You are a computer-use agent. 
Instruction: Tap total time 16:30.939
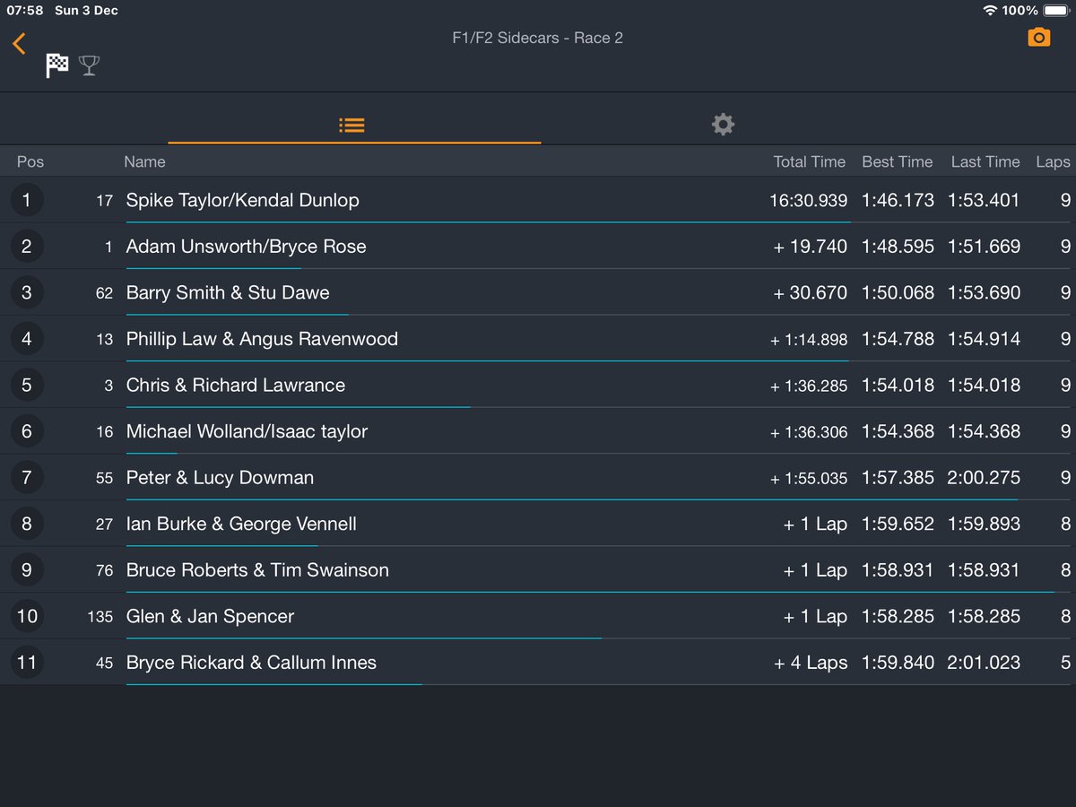[x=808, y=200]
